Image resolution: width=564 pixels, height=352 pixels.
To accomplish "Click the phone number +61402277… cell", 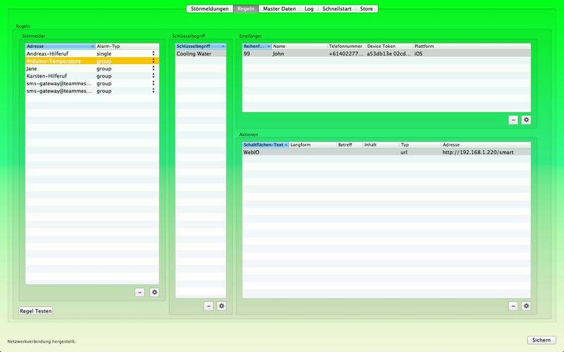I will pyautogui.click(x=346, y=54).
